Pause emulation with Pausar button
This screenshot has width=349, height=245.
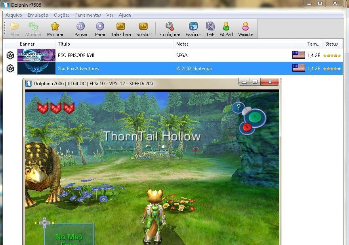[x=81, y=29]
